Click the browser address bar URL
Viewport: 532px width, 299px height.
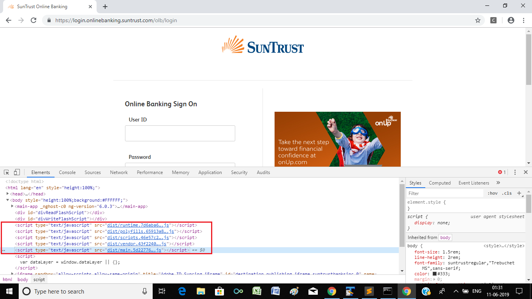(x=116, y=20)
